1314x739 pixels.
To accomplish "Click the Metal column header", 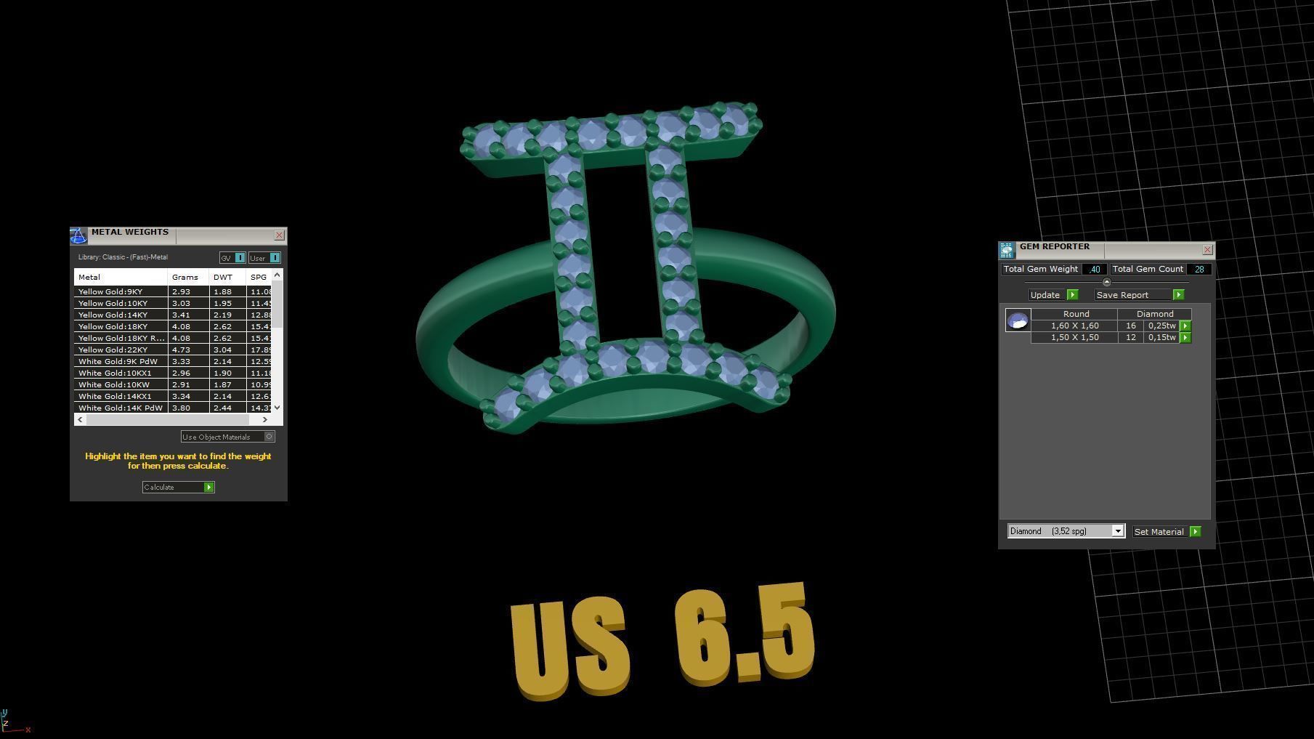I will [x=121, y=277].
